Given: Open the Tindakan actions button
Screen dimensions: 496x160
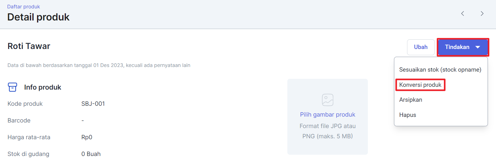Looking at the screenshot, I should tap(463, 47).
